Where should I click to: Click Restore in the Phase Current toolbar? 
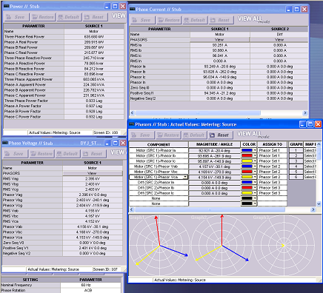click(x=169, y=20)
